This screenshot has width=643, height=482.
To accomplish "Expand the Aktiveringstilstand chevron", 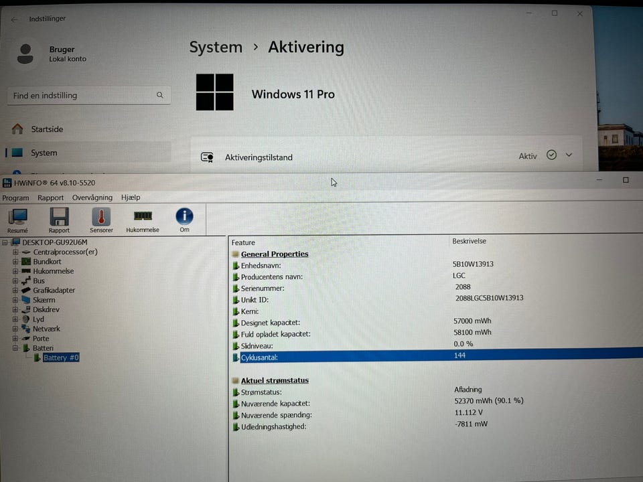I will point(569,155).
